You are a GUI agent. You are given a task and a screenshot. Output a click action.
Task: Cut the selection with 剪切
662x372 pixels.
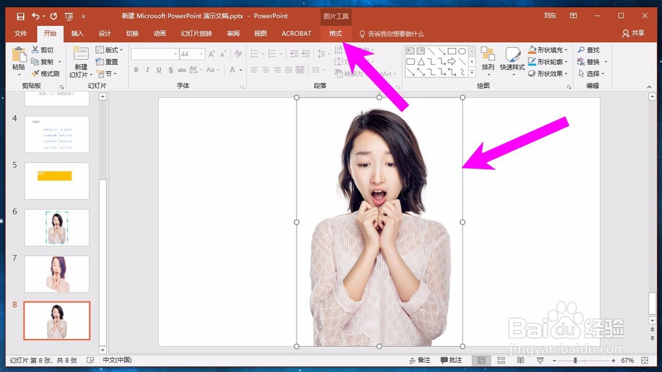coord(42,50)
